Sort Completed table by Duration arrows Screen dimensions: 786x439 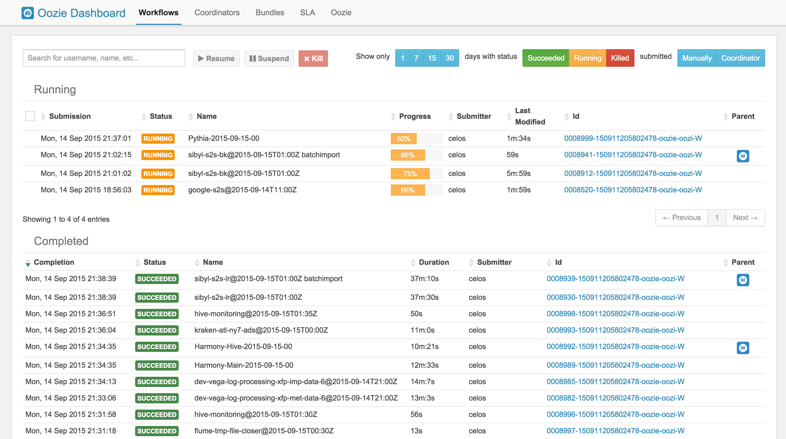(413, 262)
